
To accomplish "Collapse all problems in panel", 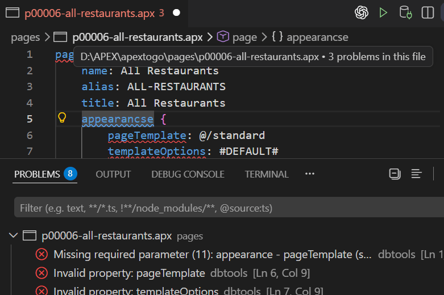I will click(x=395, y=174).
